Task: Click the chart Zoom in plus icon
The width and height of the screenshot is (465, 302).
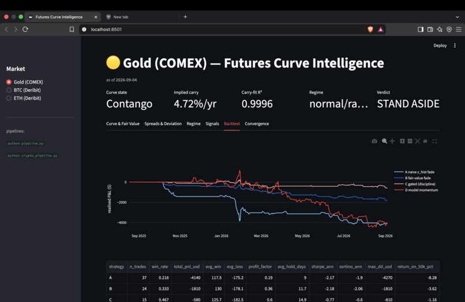Action: [402, 141]
